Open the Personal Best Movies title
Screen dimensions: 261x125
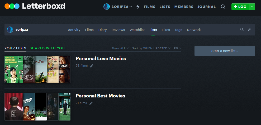click(100, 96)
